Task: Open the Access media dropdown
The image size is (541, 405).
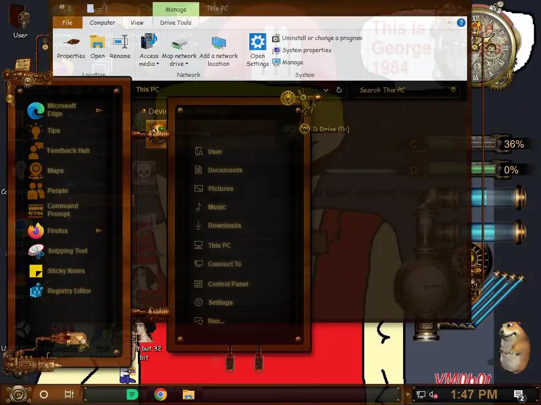Action: click(x=149, y=50)
